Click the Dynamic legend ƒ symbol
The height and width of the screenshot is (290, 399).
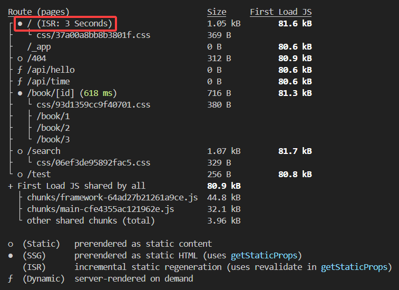[x=11, y=279]
